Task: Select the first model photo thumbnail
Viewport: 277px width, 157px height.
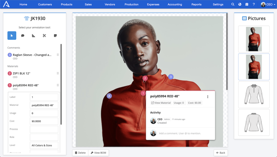Action: (254, 39)
